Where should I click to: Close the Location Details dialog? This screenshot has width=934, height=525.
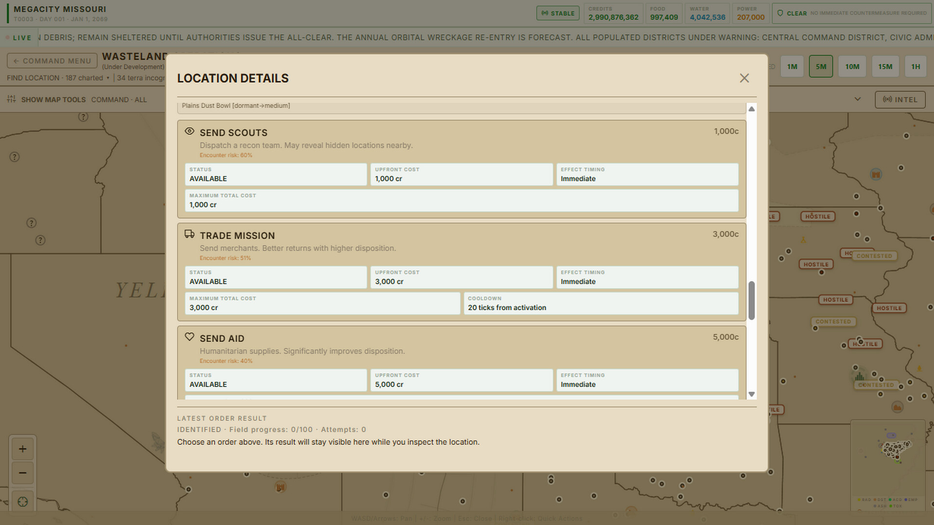pos(744,78)
